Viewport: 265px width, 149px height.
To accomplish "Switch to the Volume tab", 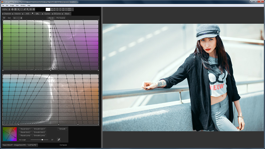I will pyautogui.click(x=17, y=14).
